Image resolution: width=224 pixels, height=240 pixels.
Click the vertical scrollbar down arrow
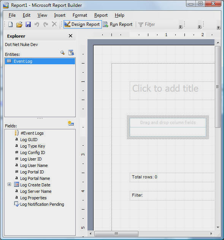click(218, 227)
